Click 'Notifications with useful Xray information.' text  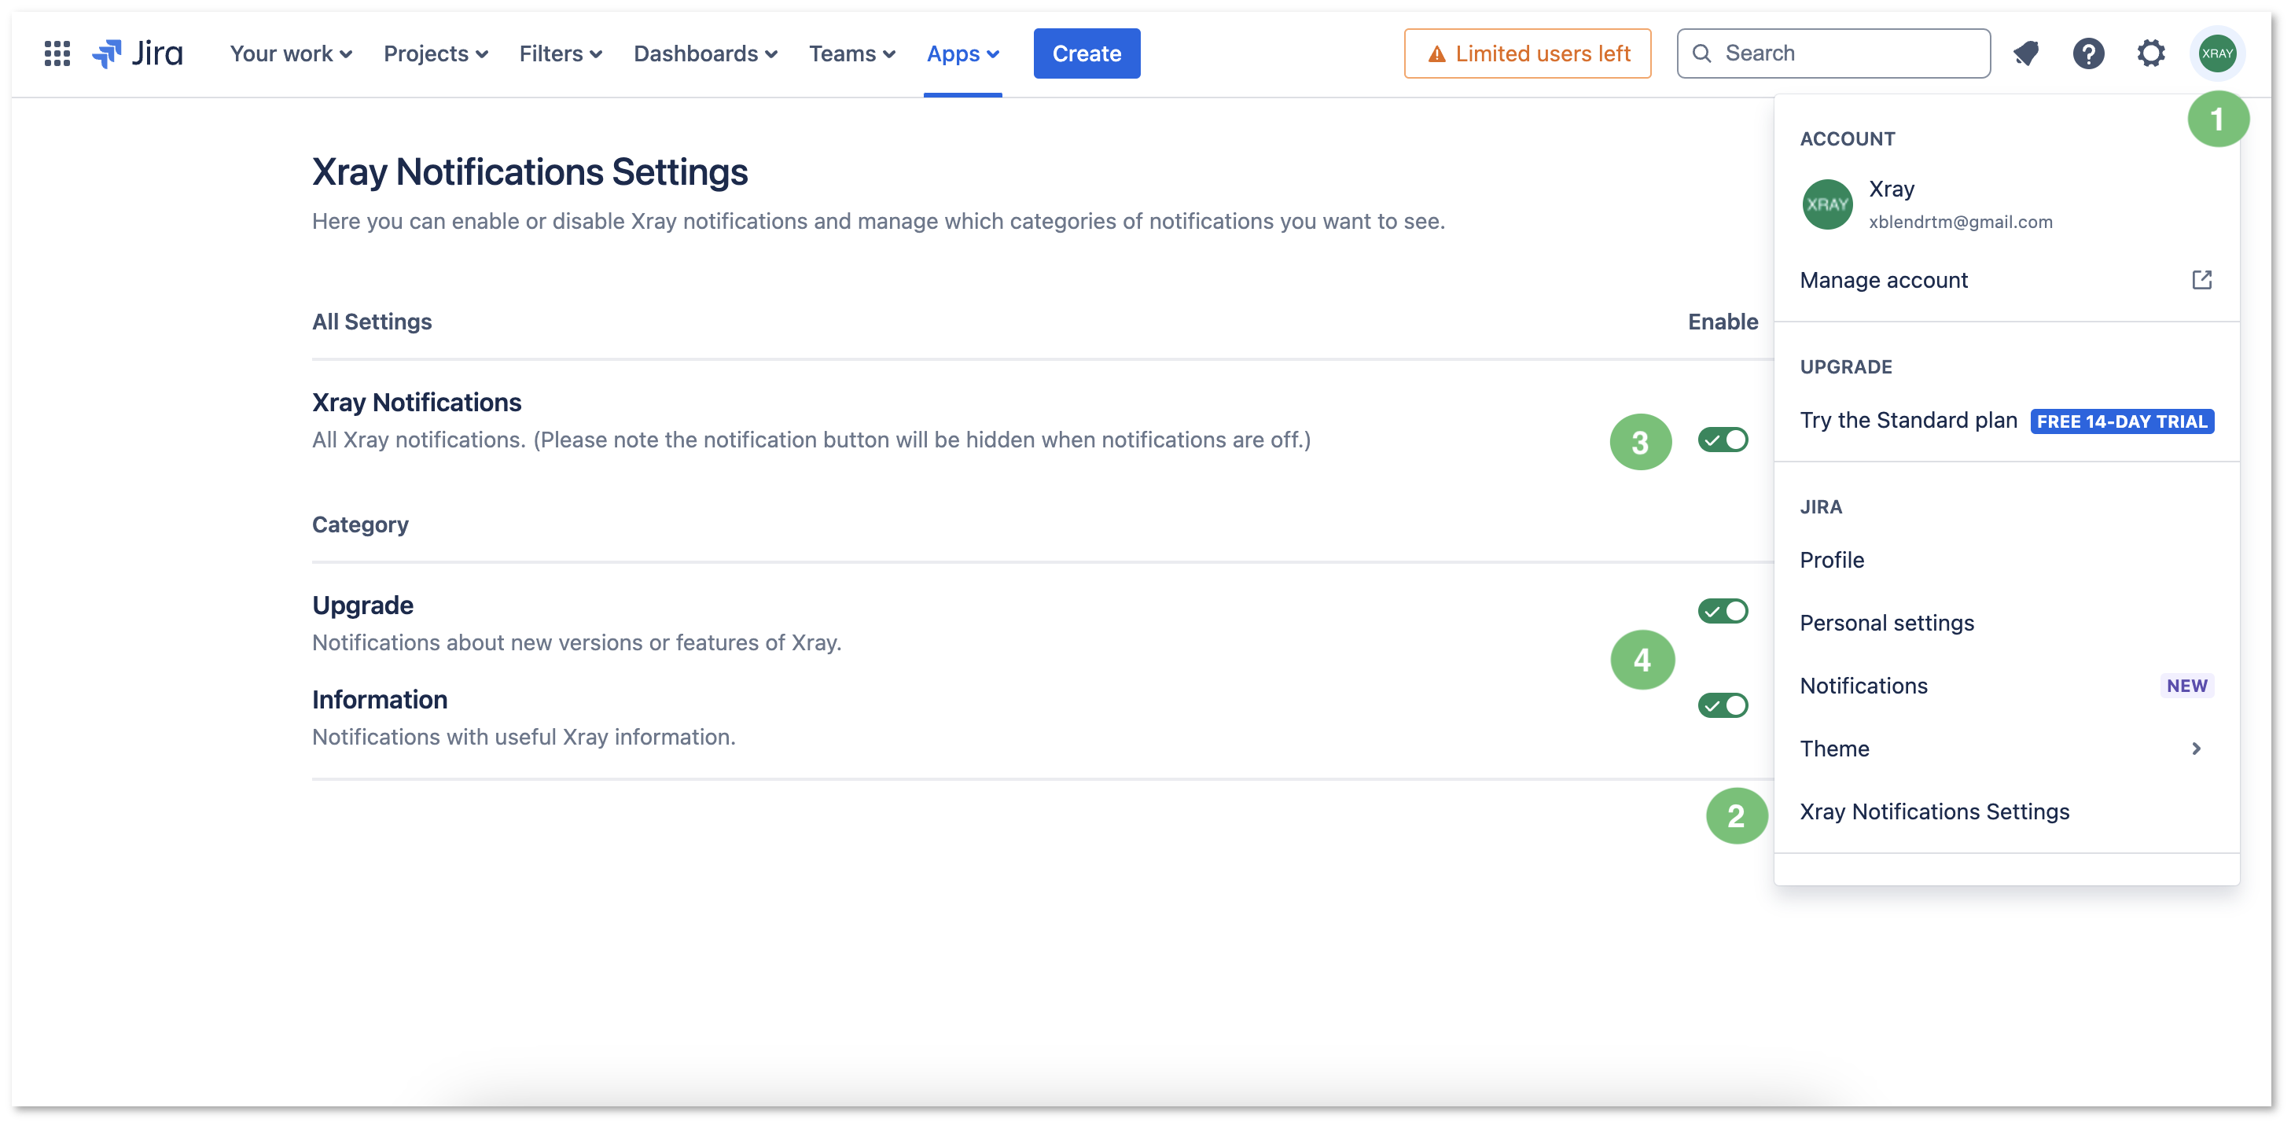[x=523, y=738]
